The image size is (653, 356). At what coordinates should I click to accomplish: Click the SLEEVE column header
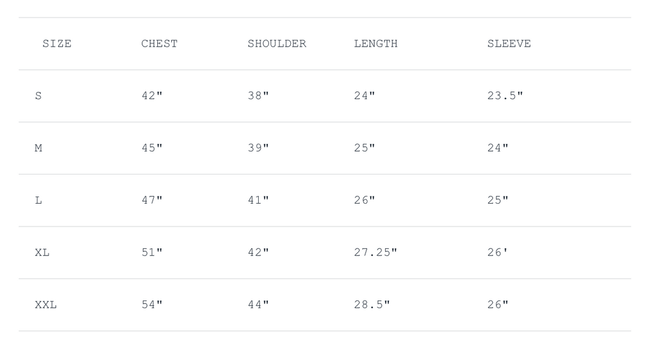[x=508, y=44]
